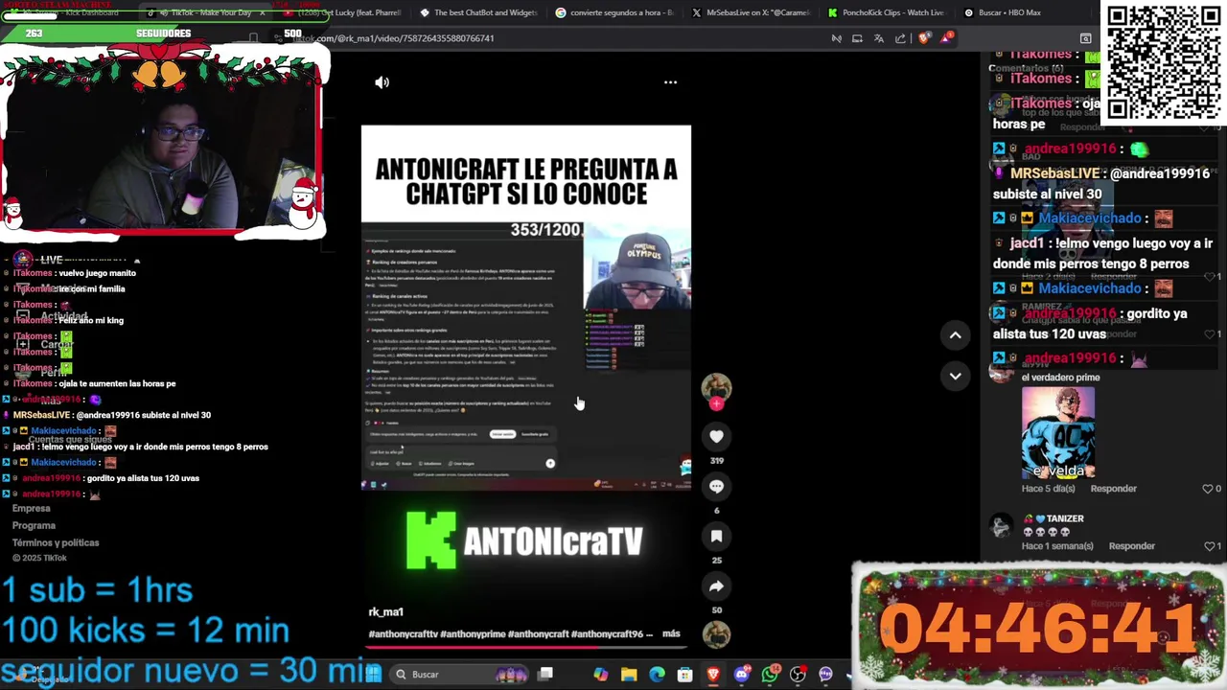Open Microsoft Store from the taskbar
Viewport: 1227px width, 690px height.
684,675
